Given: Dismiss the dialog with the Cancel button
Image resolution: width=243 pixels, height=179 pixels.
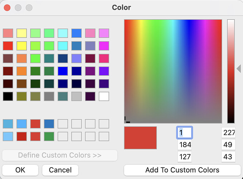Looking at the screenshot, I should click(60, 170).
